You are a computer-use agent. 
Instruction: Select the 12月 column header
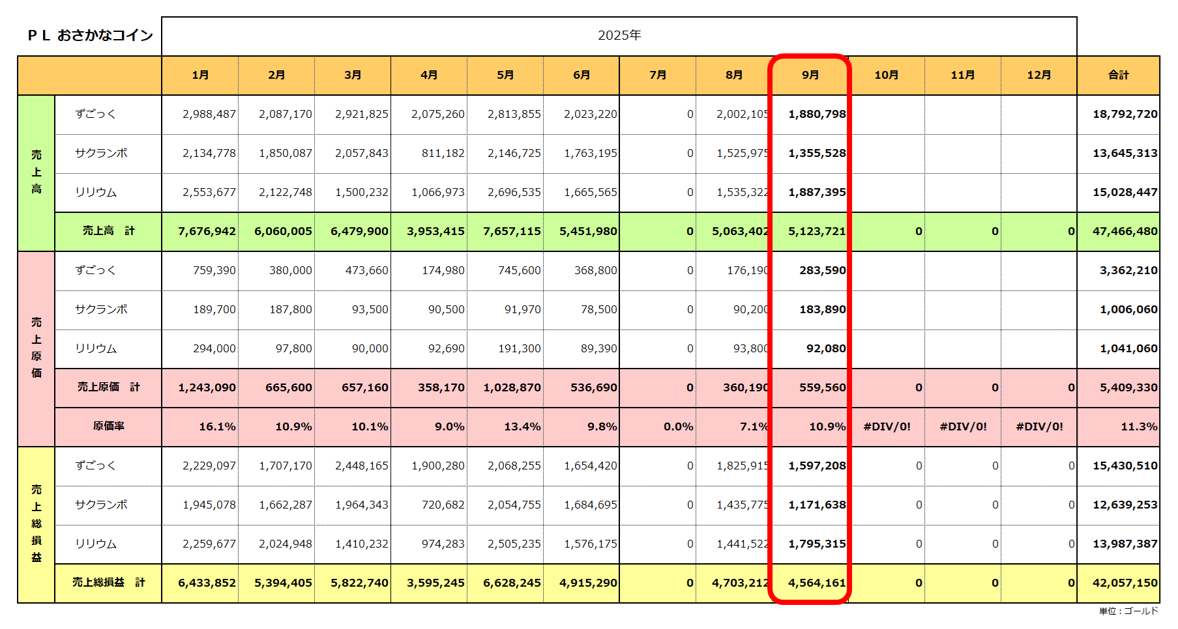1038,75
